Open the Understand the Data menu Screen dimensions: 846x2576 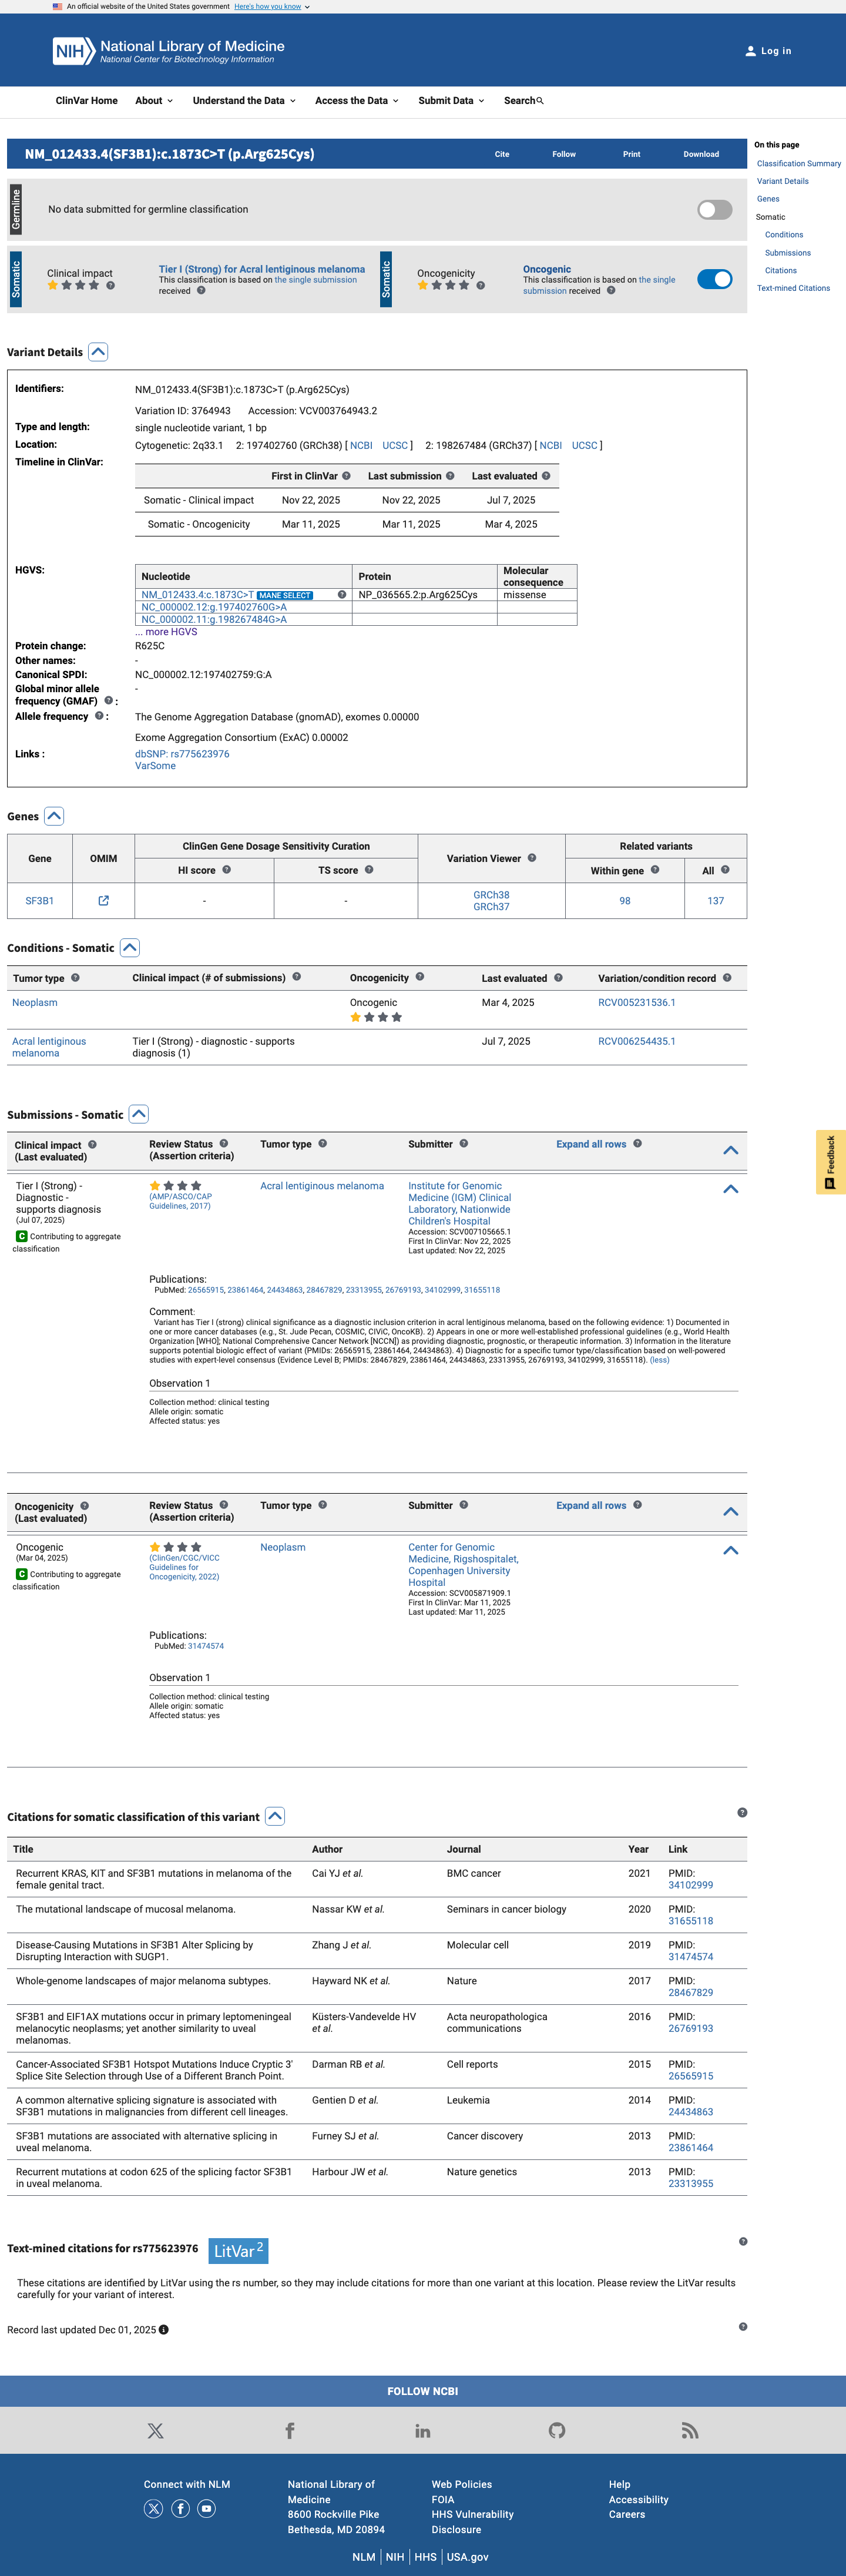point(245,101)
